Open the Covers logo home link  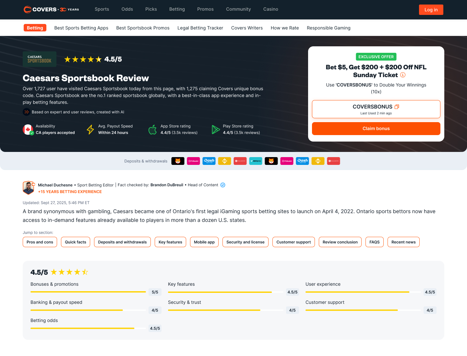pos(51,9)
